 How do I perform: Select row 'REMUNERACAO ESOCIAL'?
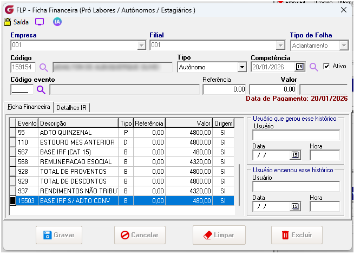point(122,162)
